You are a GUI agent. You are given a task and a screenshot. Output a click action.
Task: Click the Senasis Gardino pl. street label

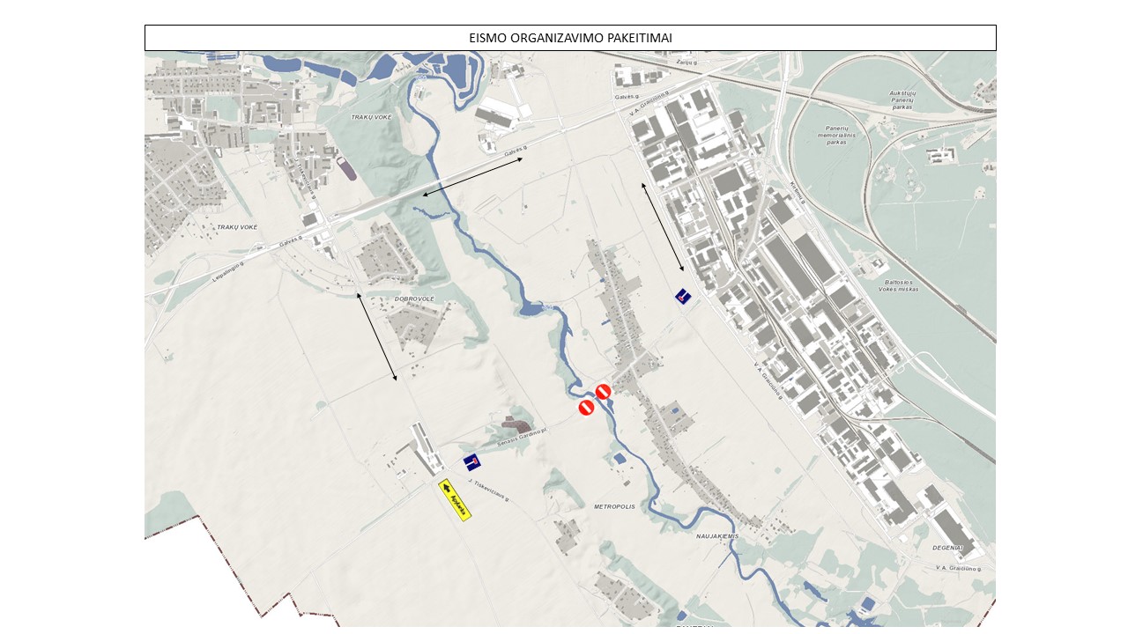click(523, 436)
